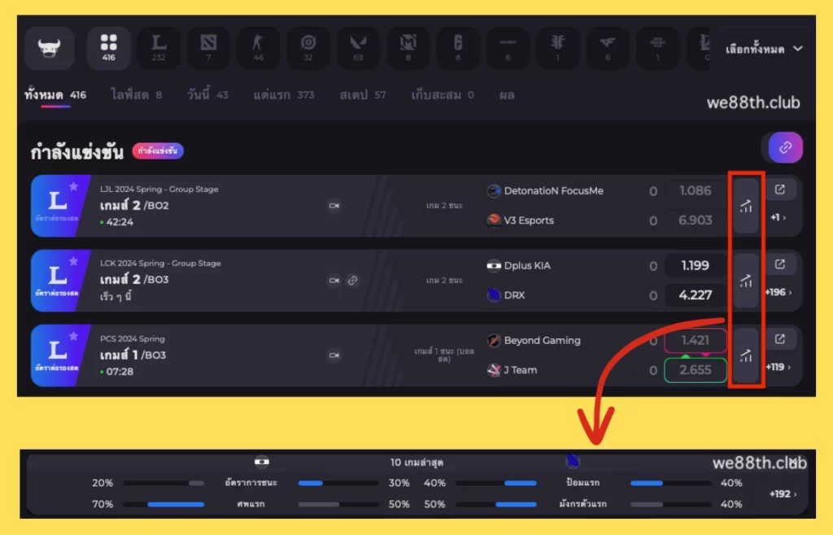Switch to the ทั้งหมด 416 tab
Image resolution: width=833 pixels, height=535 pixels.
point(55,96)
